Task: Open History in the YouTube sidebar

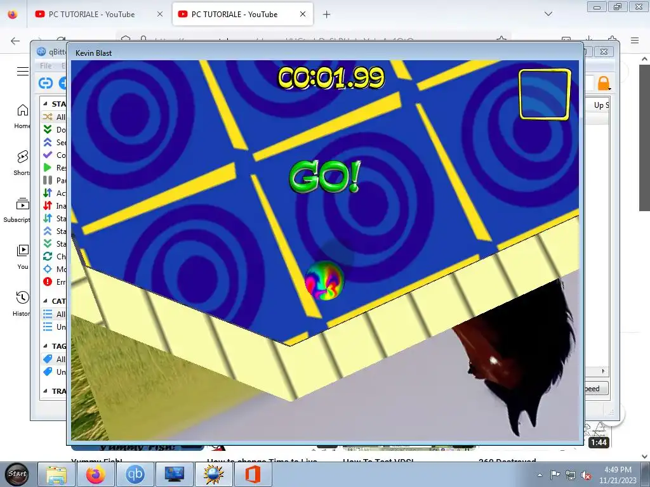Action: (x=22, y=303)
